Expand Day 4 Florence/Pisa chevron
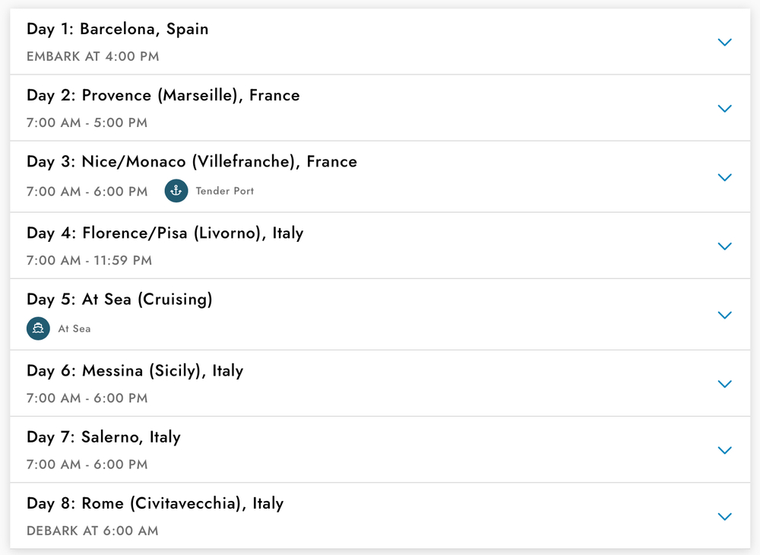 click(x=724, y=246)
